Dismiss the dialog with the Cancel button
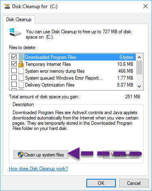152x191 pixels. click(134, 183)
